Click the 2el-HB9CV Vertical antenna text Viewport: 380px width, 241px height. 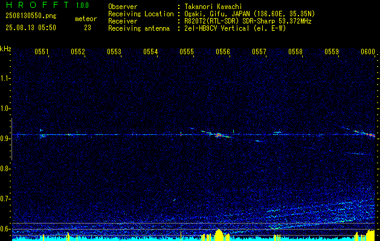(235, 28)
